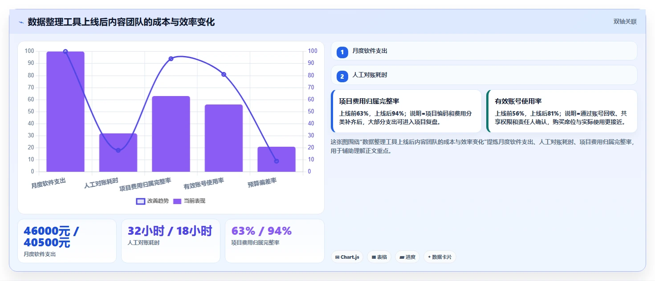Click the trend line point on 预算偏差率
Image resolution: width=655 pixels, height=281 pixels.
click(277, 161)
